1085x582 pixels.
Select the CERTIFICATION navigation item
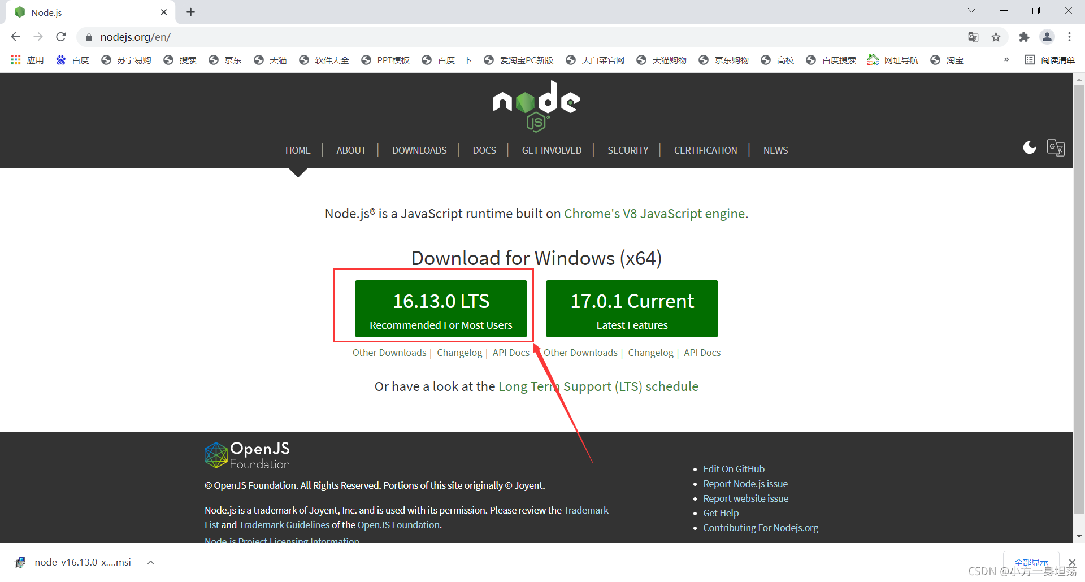click(705, 150)
